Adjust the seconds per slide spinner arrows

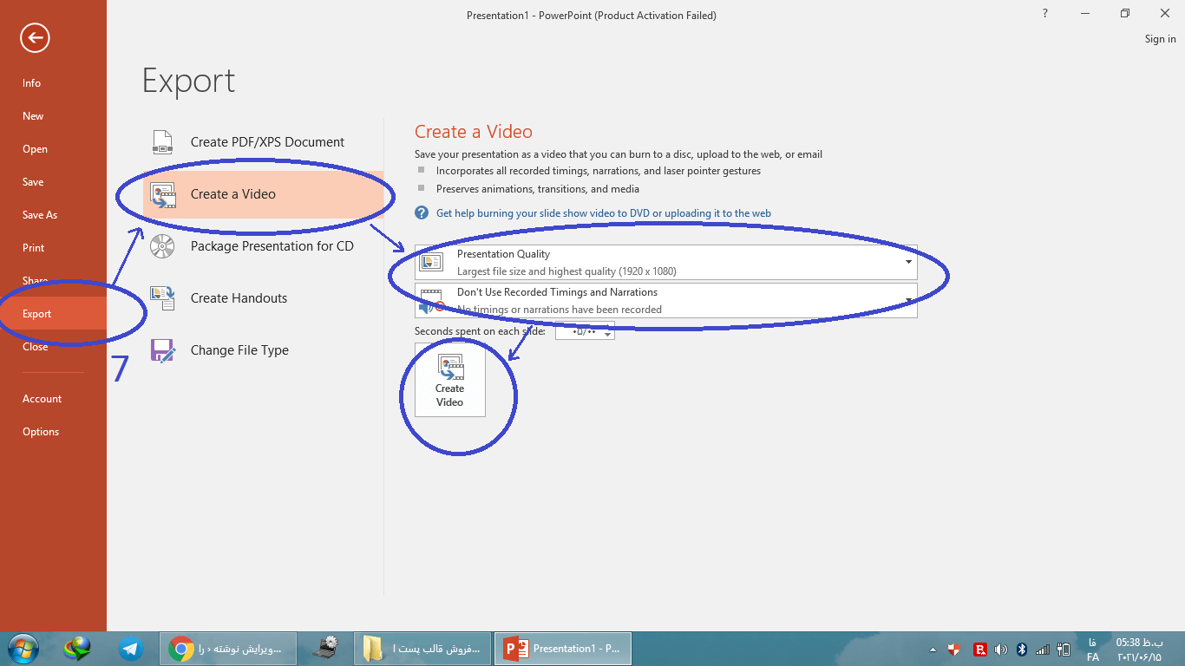608,331
